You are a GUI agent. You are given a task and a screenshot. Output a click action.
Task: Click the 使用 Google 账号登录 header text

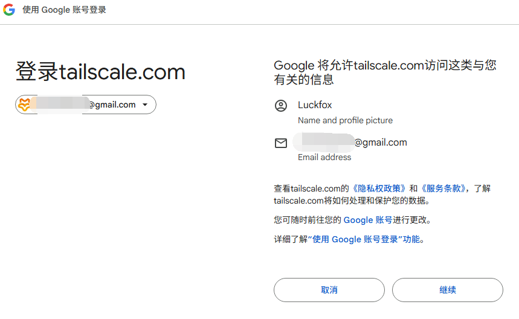64,10
